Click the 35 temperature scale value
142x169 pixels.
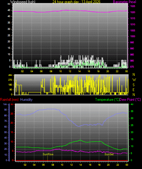(x=132, y=111)
